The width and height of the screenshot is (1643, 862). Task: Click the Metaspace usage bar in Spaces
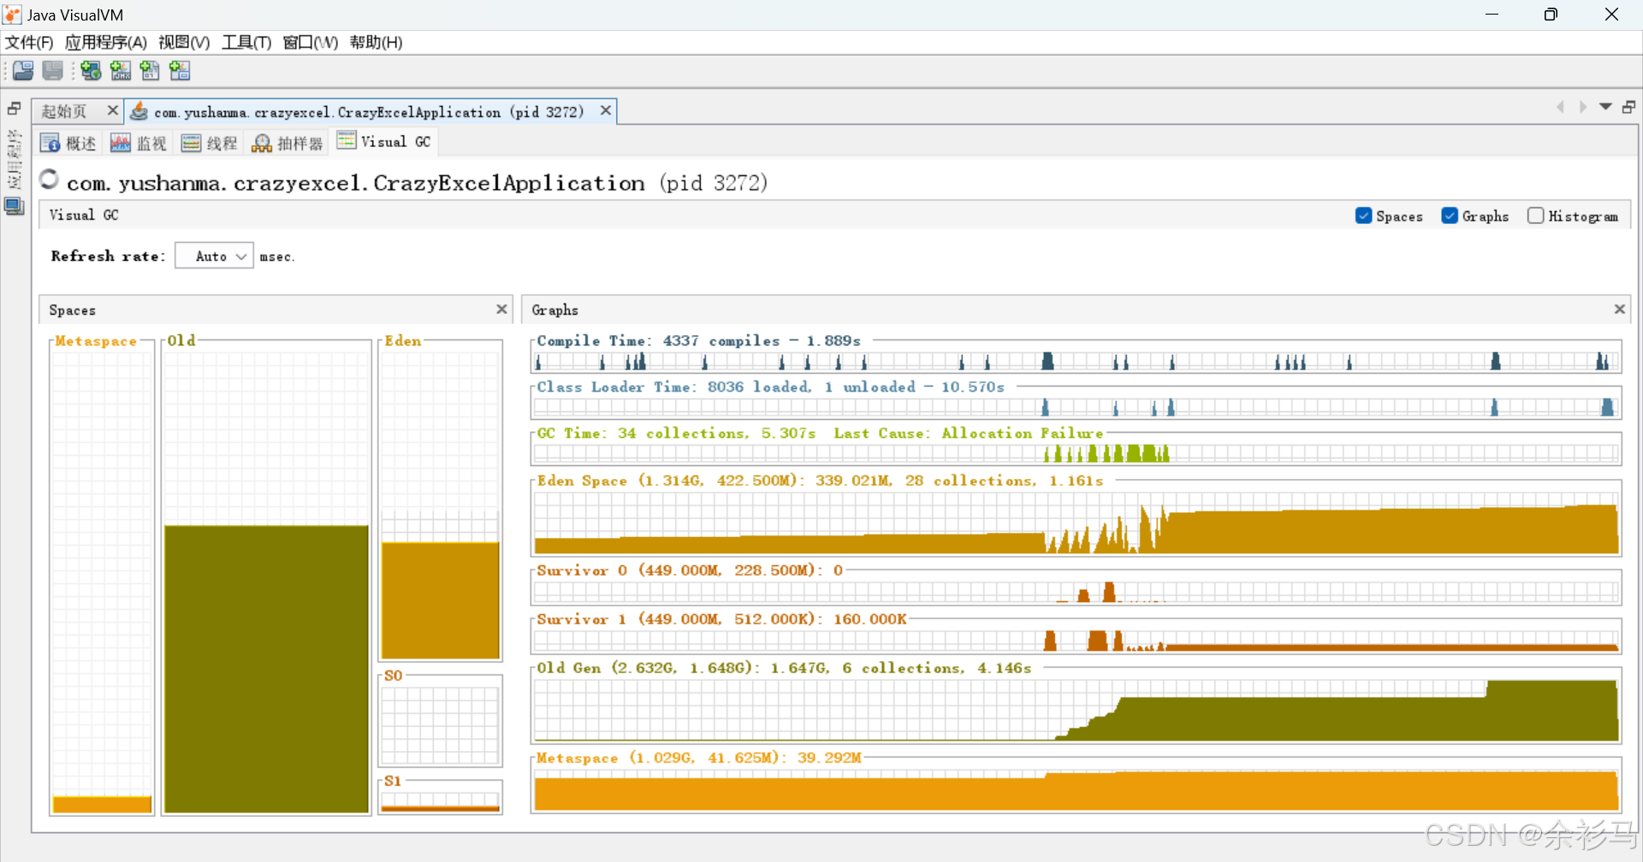pyautogui.click(x=102, y=805)
